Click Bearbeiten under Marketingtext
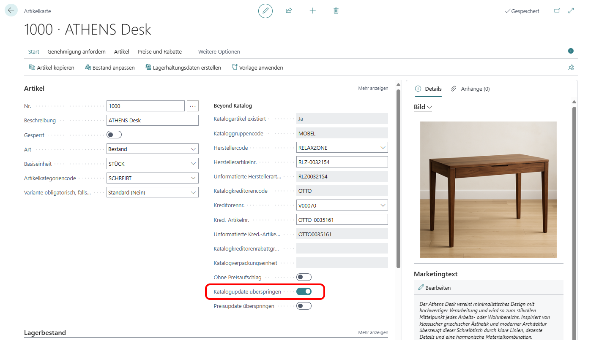The image size is (599, 340). tap(434, 288)
